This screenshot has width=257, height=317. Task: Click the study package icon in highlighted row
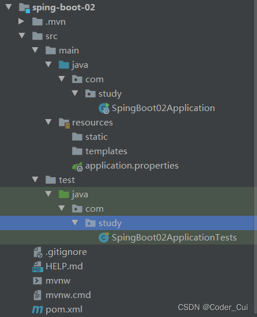tap(90, 223)
